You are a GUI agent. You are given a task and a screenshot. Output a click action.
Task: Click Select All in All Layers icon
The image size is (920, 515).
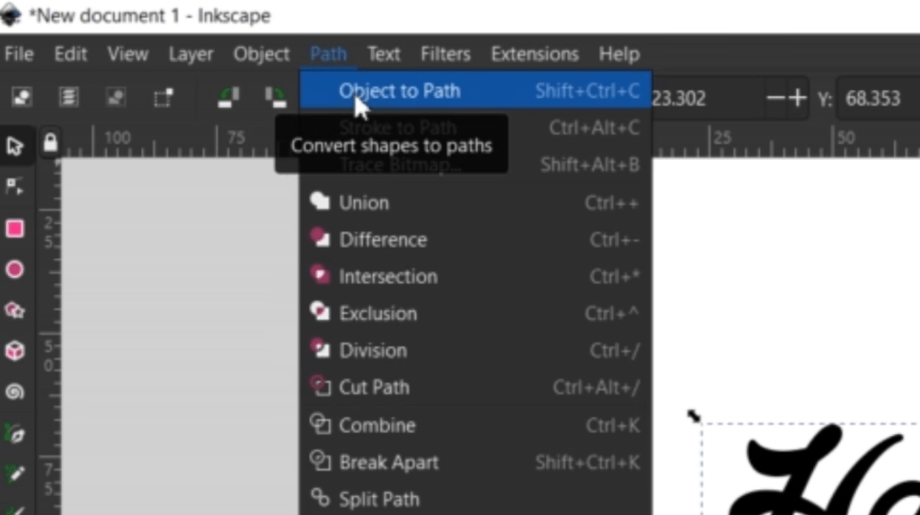(68, 97)
